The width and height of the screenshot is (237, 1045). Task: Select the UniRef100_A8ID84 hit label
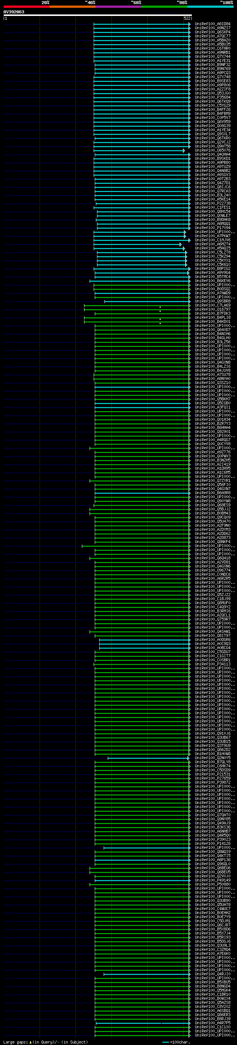click(213, 24)
